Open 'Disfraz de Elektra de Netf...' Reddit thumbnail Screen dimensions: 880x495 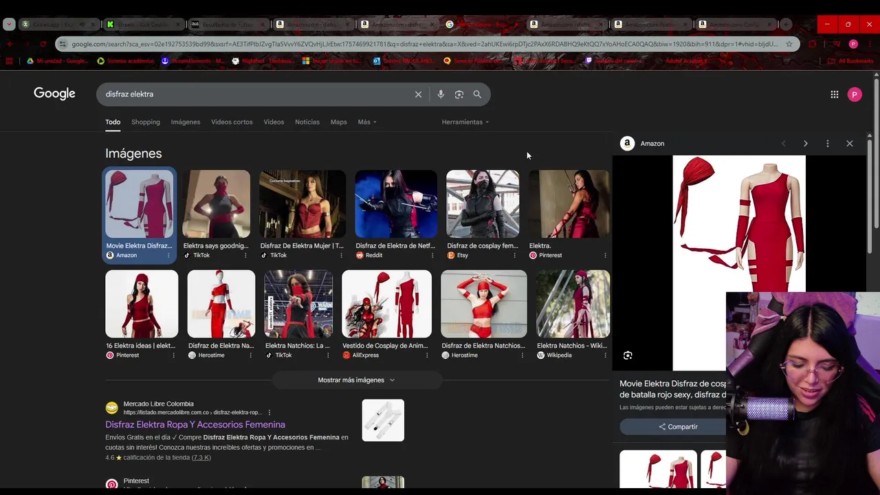pos(396,204)
